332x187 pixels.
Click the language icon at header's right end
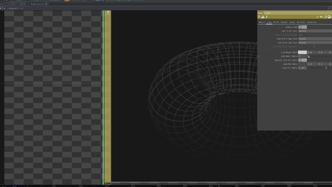[329, 17]
